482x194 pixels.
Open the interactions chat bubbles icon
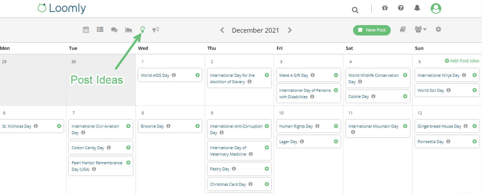[114, 30]
